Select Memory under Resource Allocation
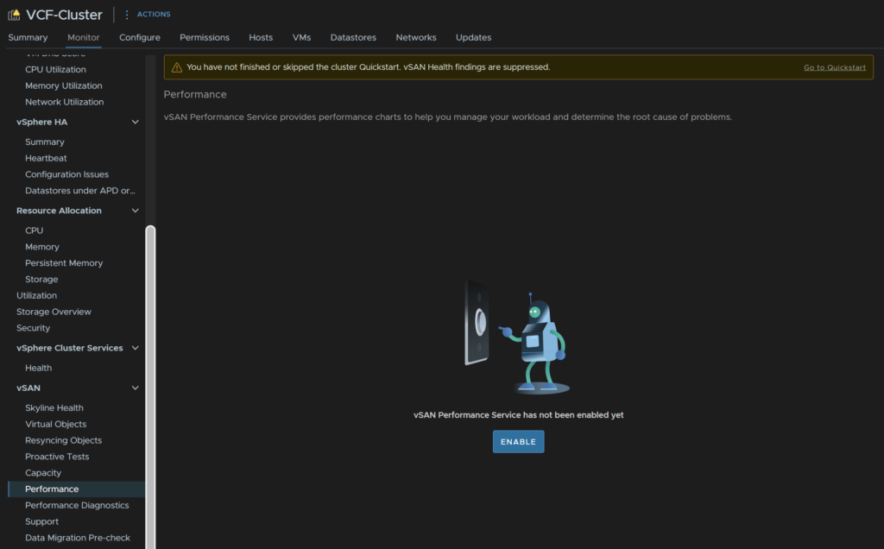The height and width of the screenshot is (549, 884). [42, 247]
